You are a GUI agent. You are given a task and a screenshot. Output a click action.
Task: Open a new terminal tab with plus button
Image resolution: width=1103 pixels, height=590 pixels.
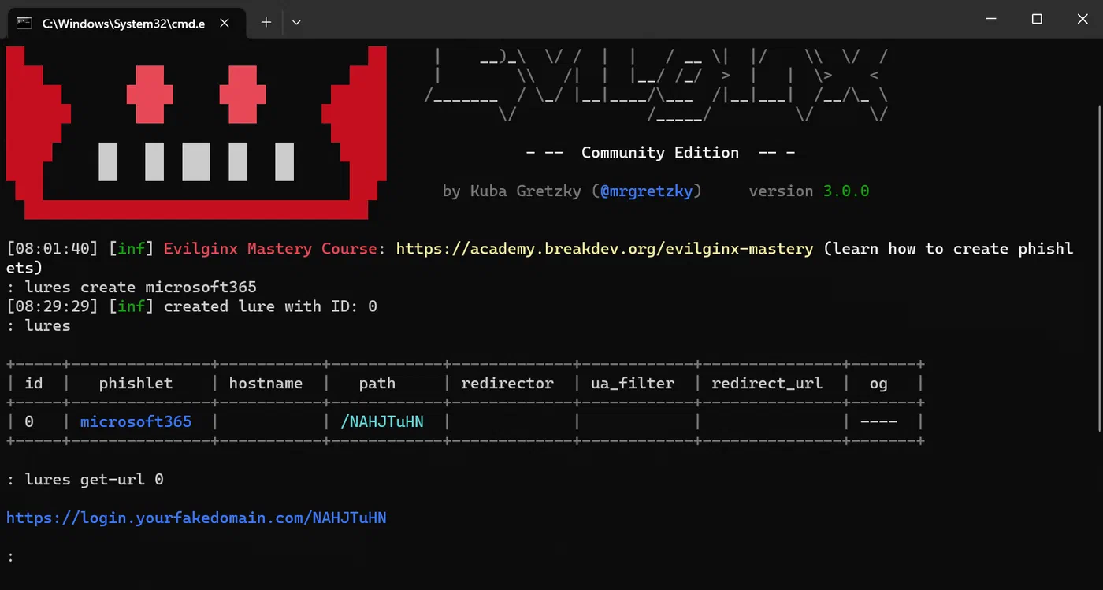coord(266,23)
